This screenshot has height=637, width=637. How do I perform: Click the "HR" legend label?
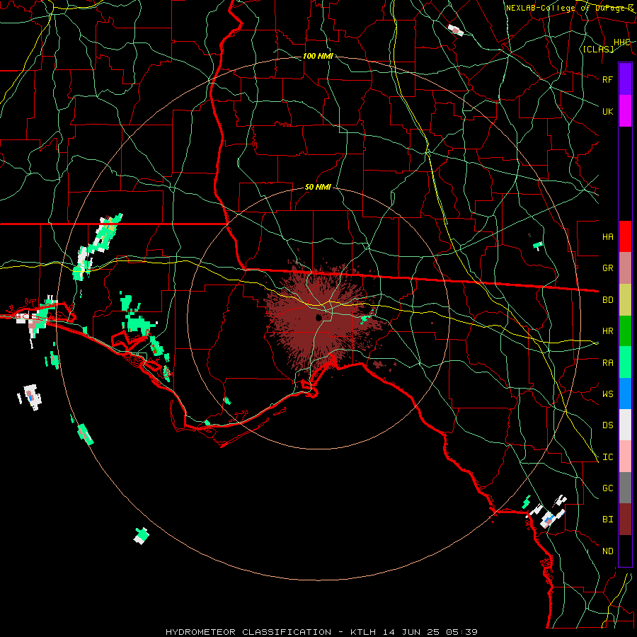(607, 331)
